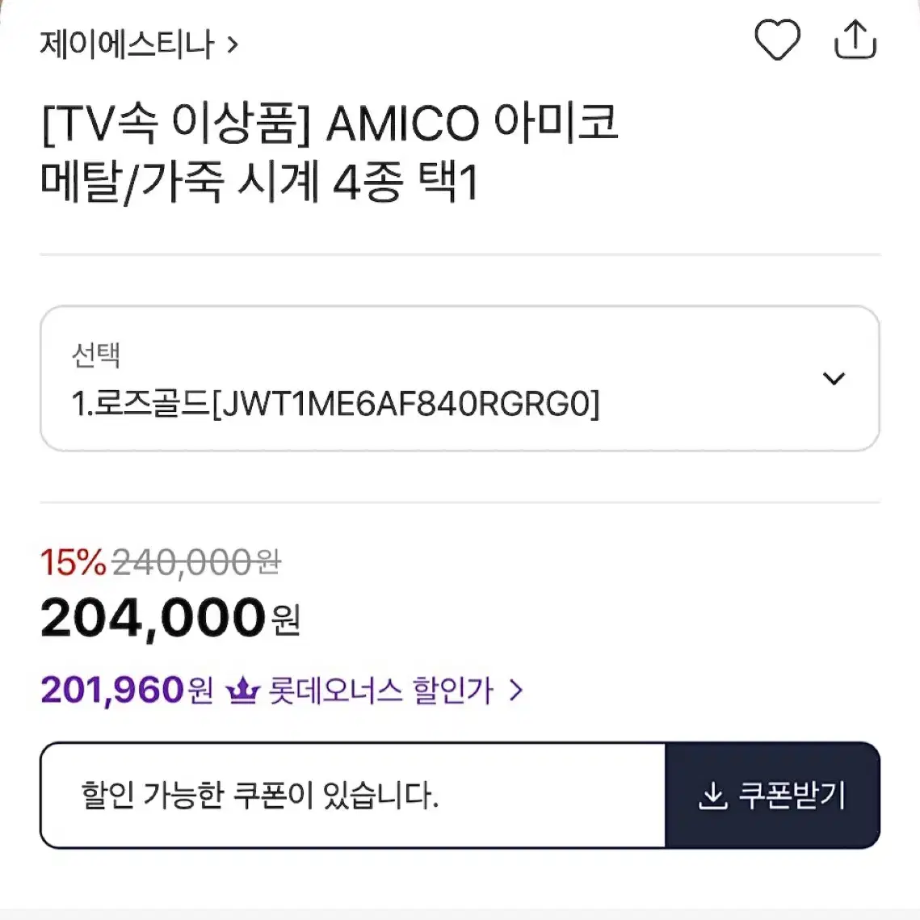The image size is (920, 920).
Task: Click the selected option 1.로즈골드[JWT1ME6AF840RGRG0]
Action: tap(335, 404)
